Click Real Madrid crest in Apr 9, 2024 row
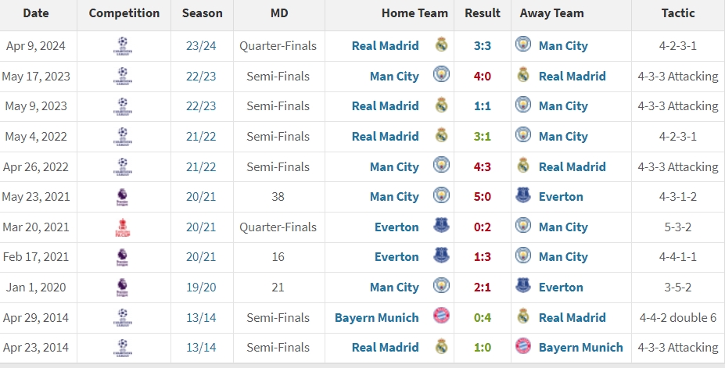725x368 pixels. [x=441, y=45]
